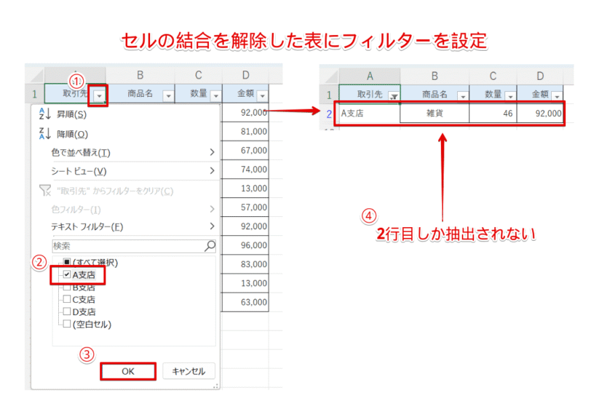Select column D header in left sheet
Viewport: 591px width, 409px height.
click(x=246, y=75)
